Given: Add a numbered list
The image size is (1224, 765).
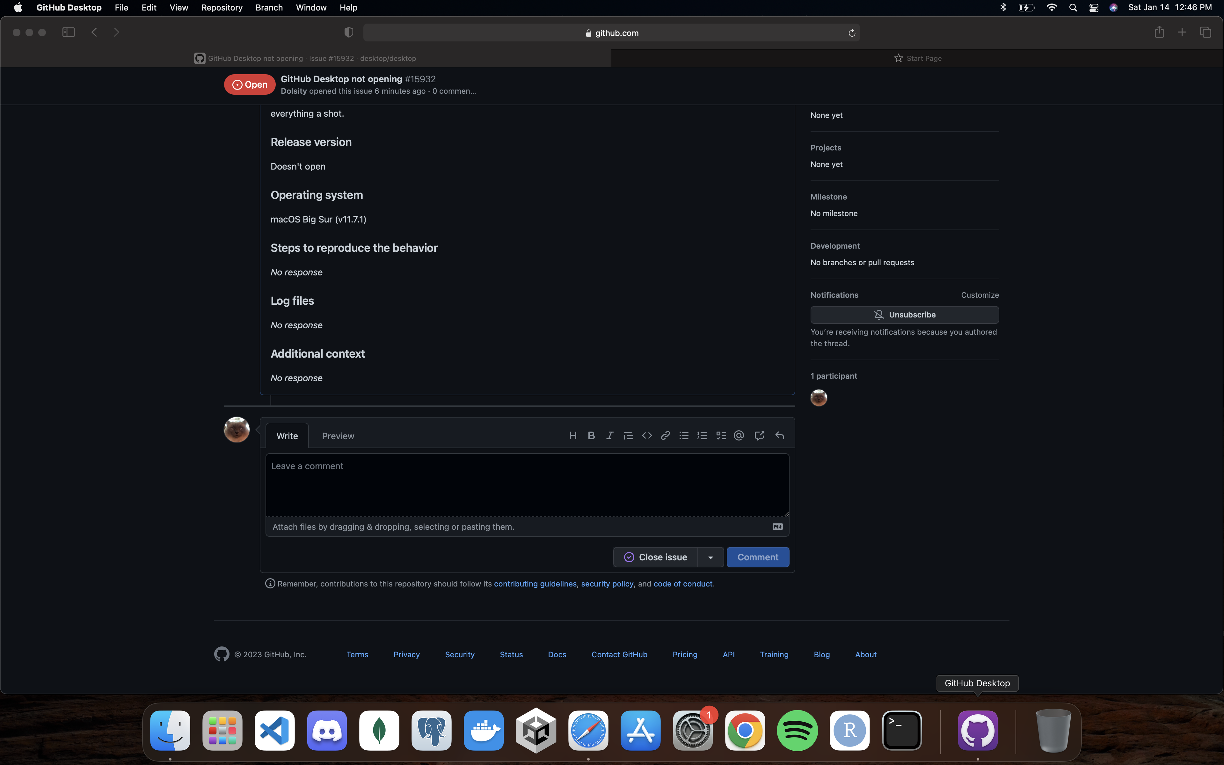Looking at the screenshot, I should (x=702, y=435).
